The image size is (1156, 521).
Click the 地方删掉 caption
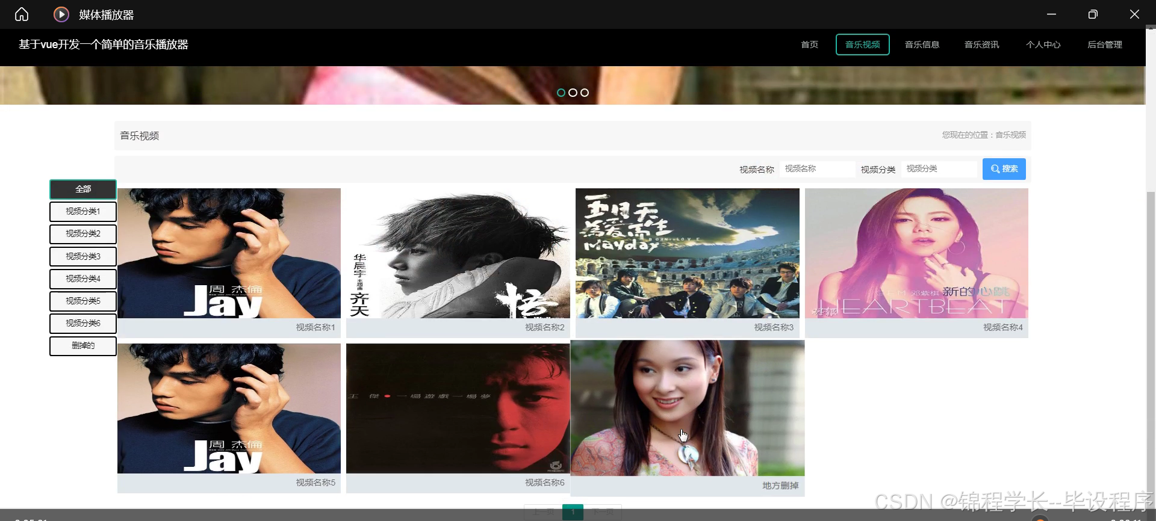pyautogui.click(x=780, y=486)
